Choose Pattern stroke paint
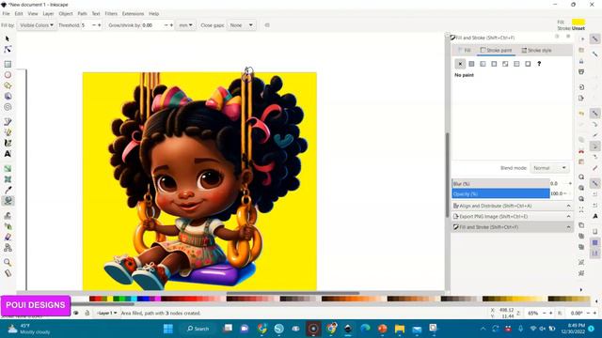The image size is (602, 338). (x=516, y=64)
